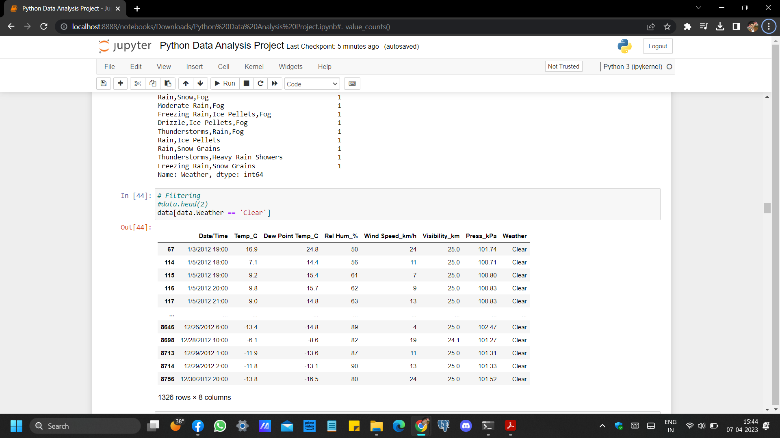780x438 pixels.
Task: Open the Cell menu
Action: [223, 67]
